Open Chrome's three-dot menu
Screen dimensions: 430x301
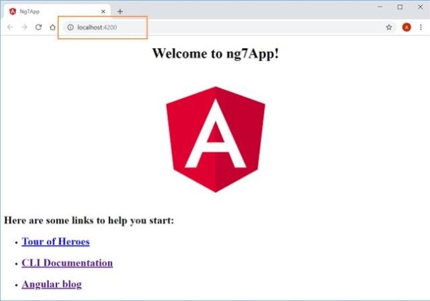pyautogui.click(x=421, y=27)
